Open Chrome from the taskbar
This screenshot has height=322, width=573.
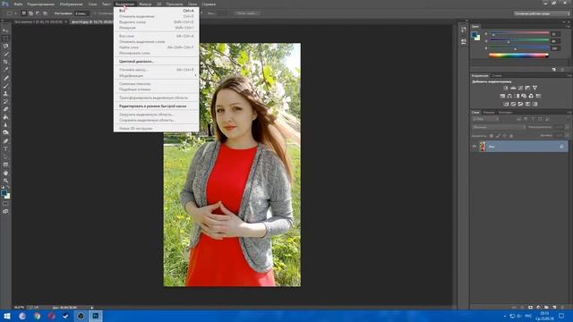[37, 316]
